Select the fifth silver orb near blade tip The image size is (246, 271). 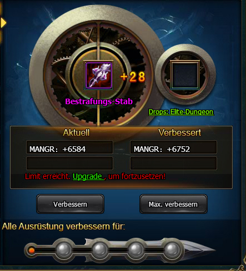tap(172, 250)
